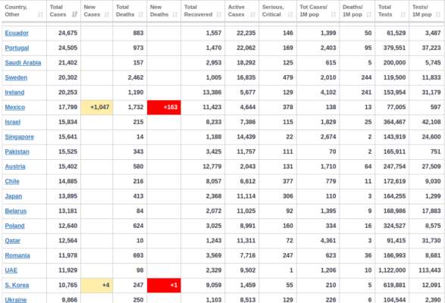Click the S. Korea link

tap(17, 285)
